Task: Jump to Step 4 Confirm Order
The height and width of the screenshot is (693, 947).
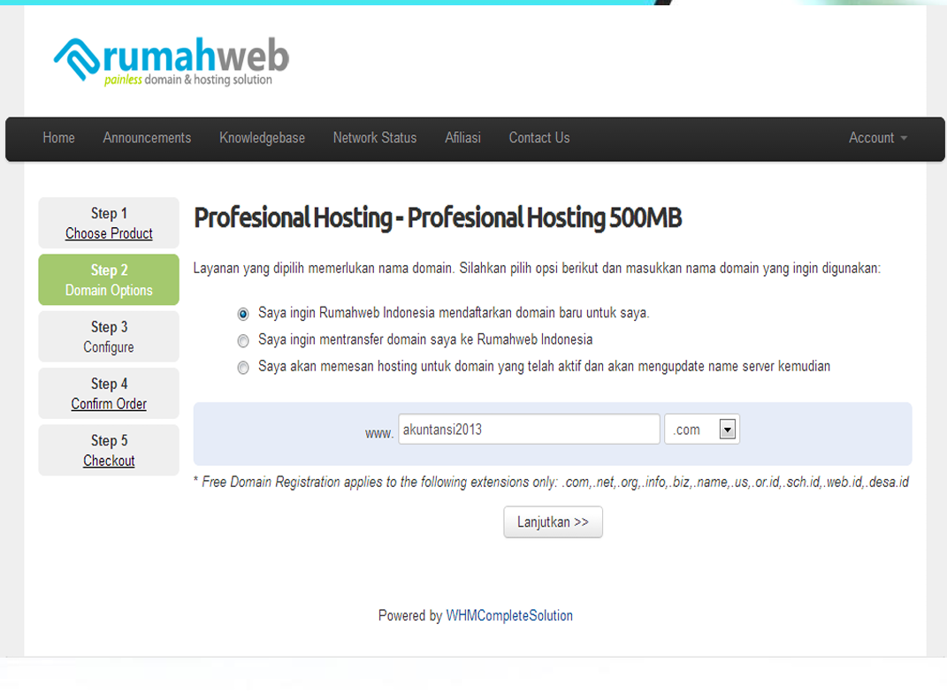Action: coord(109,393)
